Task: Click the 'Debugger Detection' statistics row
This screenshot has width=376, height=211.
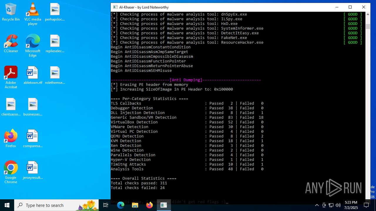Action: tap(187, 108)
